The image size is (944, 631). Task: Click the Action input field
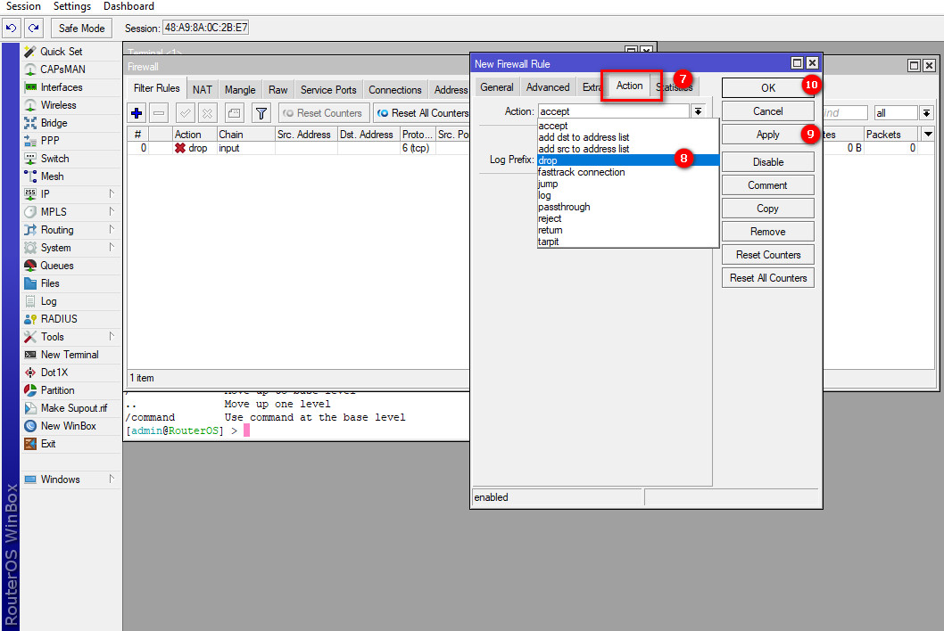tap(613, 111)
